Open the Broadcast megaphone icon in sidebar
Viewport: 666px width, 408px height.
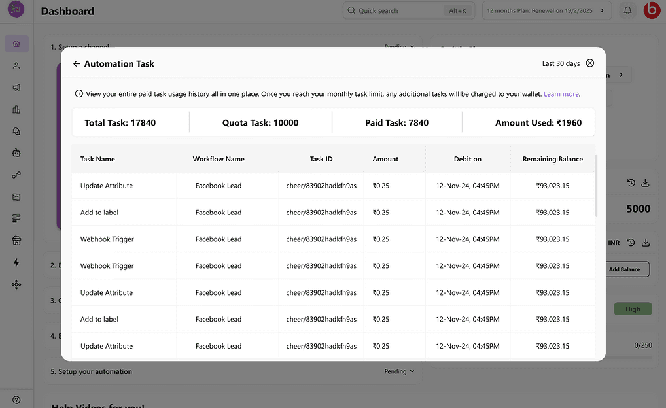click(16, 88)
